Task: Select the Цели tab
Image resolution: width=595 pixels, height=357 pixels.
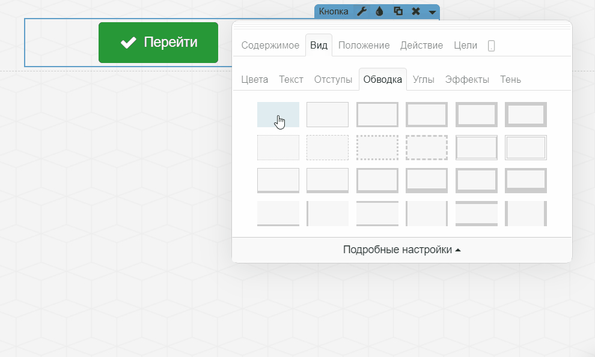Action: (465, 46)
